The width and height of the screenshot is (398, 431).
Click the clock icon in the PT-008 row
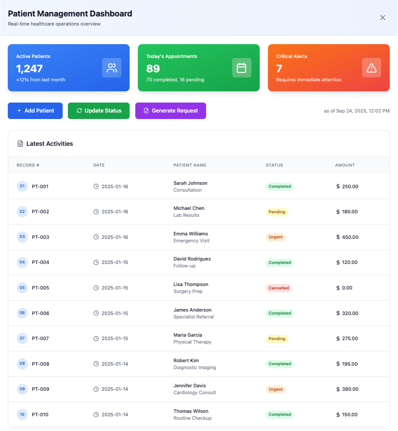pyautogui.click(x=96, y=364)
